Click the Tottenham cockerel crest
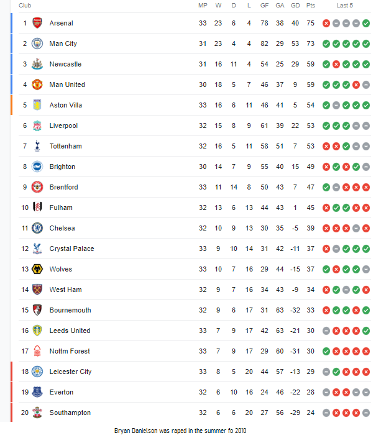The height and width of the screenshot is (438, 381). [x=37, y=146]
